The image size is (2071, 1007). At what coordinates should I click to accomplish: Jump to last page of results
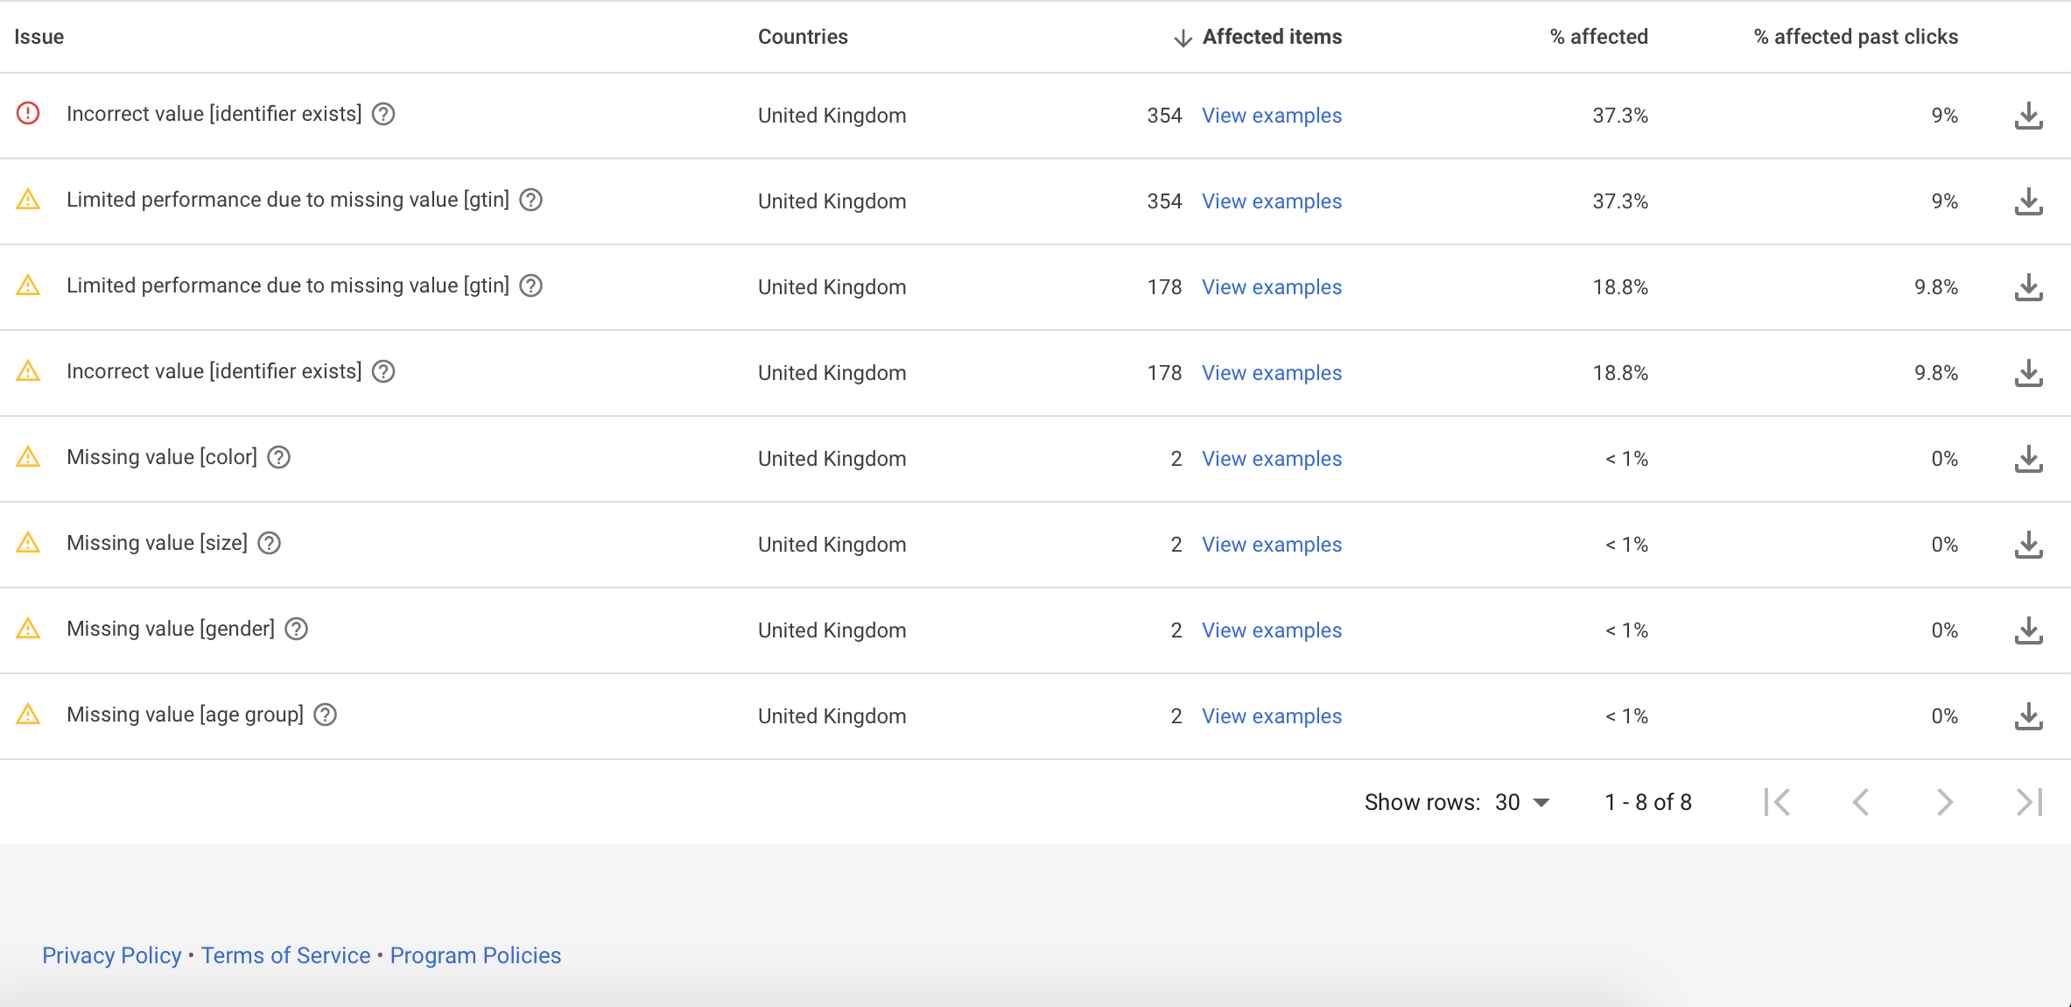click(x=2028, y=802)
